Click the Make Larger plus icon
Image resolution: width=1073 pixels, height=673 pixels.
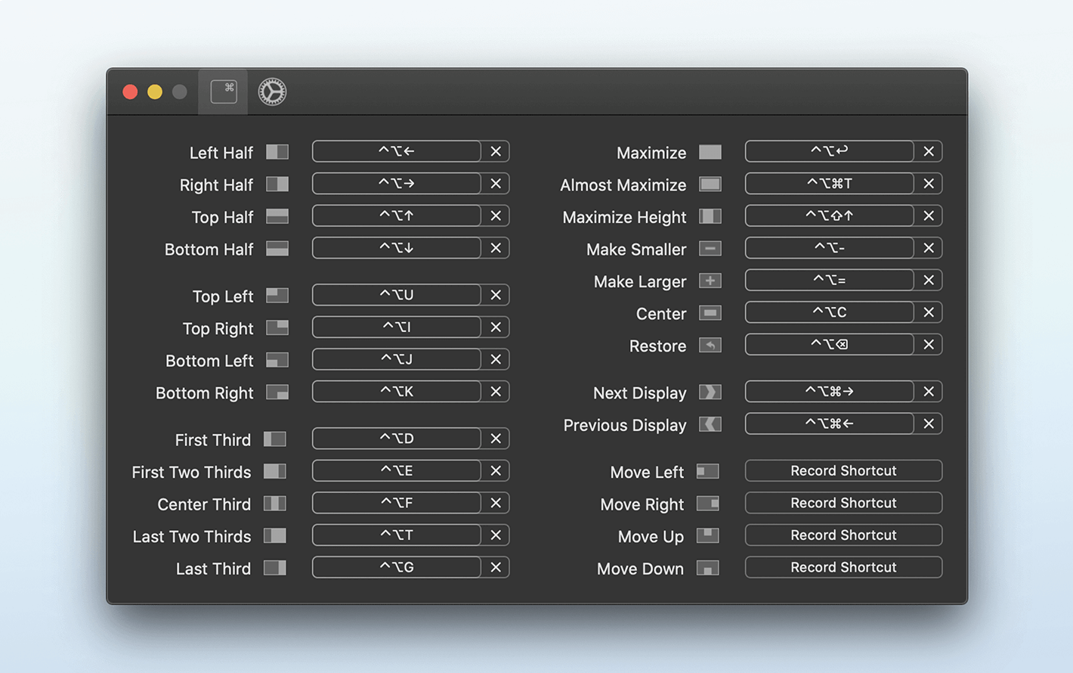[710, 281]
